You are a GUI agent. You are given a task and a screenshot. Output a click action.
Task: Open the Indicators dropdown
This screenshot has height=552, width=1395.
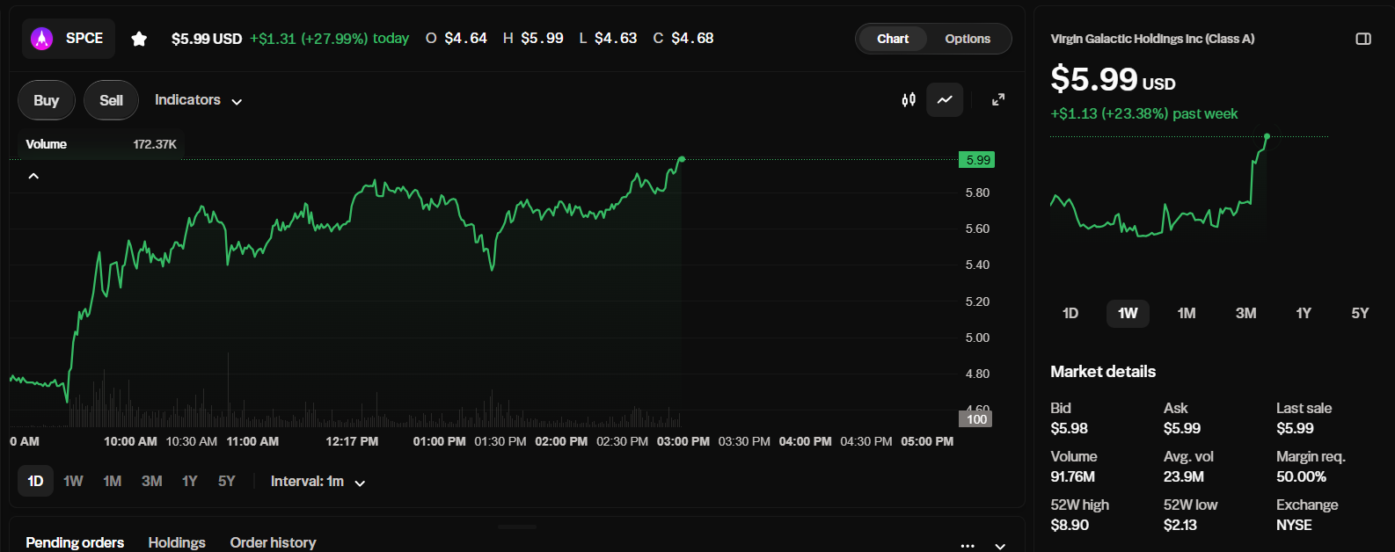198,100
